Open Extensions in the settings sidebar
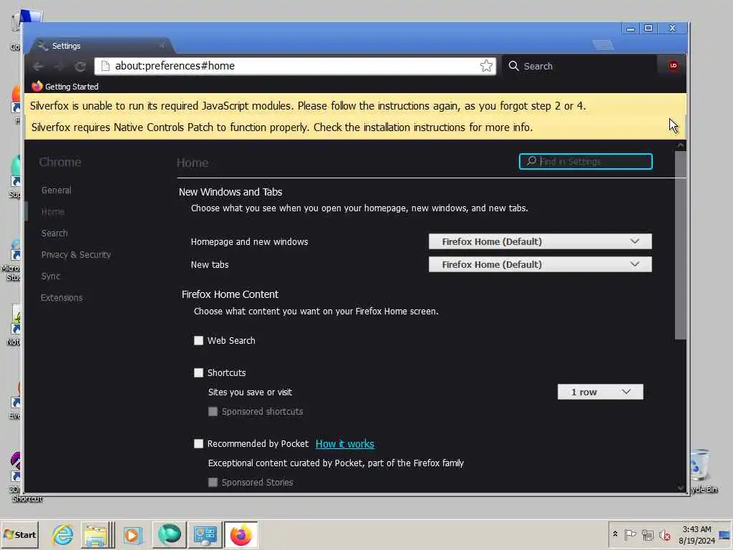The image size is (733, 550). click(62, 298)
